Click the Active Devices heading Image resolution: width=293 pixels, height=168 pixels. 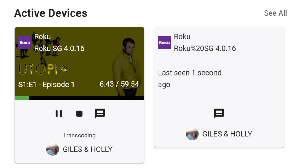51,13
